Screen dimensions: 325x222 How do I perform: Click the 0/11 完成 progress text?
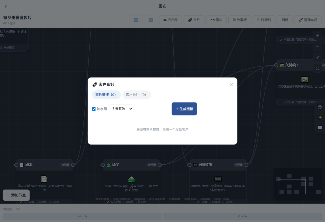point(9,24)
